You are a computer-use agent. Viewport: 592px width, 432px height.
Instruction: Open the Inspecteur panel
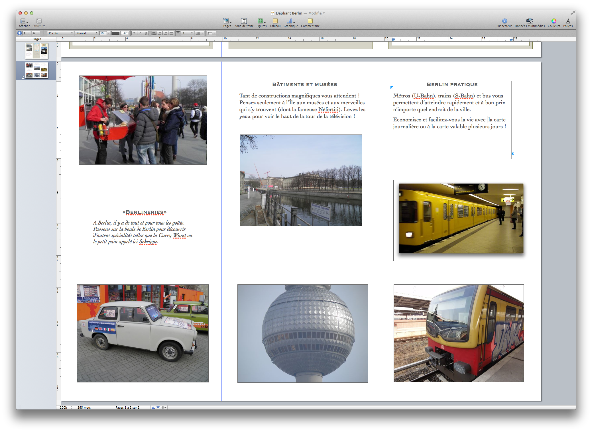(504, 21)
